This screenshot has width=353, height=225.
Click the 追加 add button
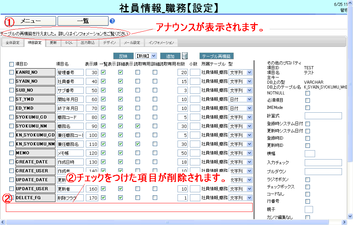[170, 56]
